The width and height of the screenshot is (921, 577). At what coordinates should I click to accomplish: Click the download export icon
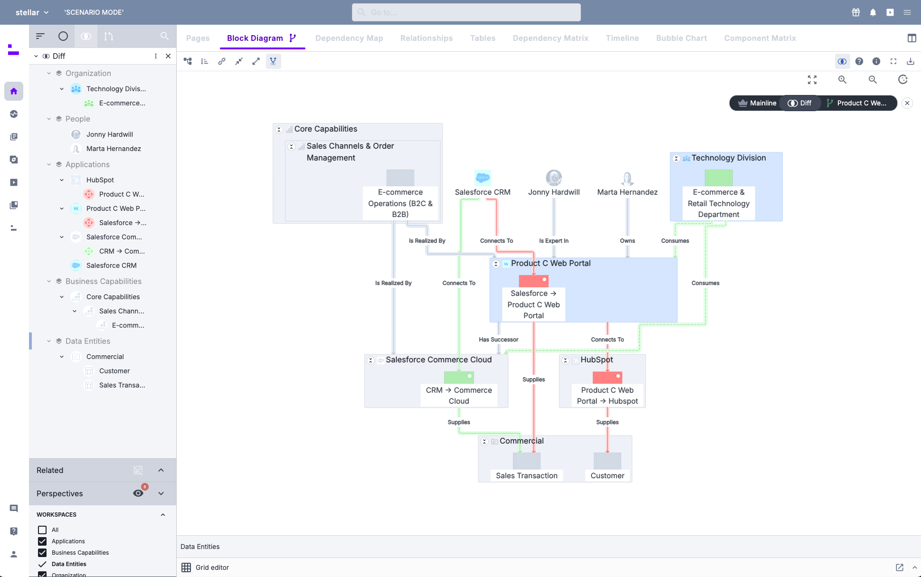point(910,61)
